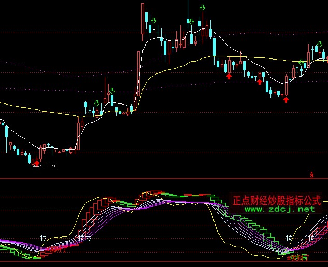Screen dimensions: 328x267
Task: Click the rightmost red up arrow signal
Action: (x=286, y=99)
